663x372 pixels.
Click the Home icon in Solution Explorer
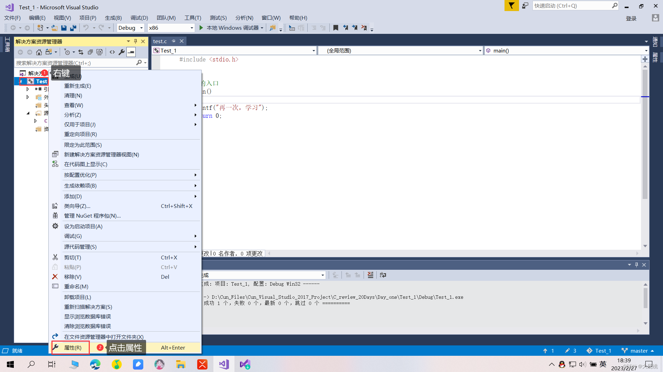tap(39, 52)
